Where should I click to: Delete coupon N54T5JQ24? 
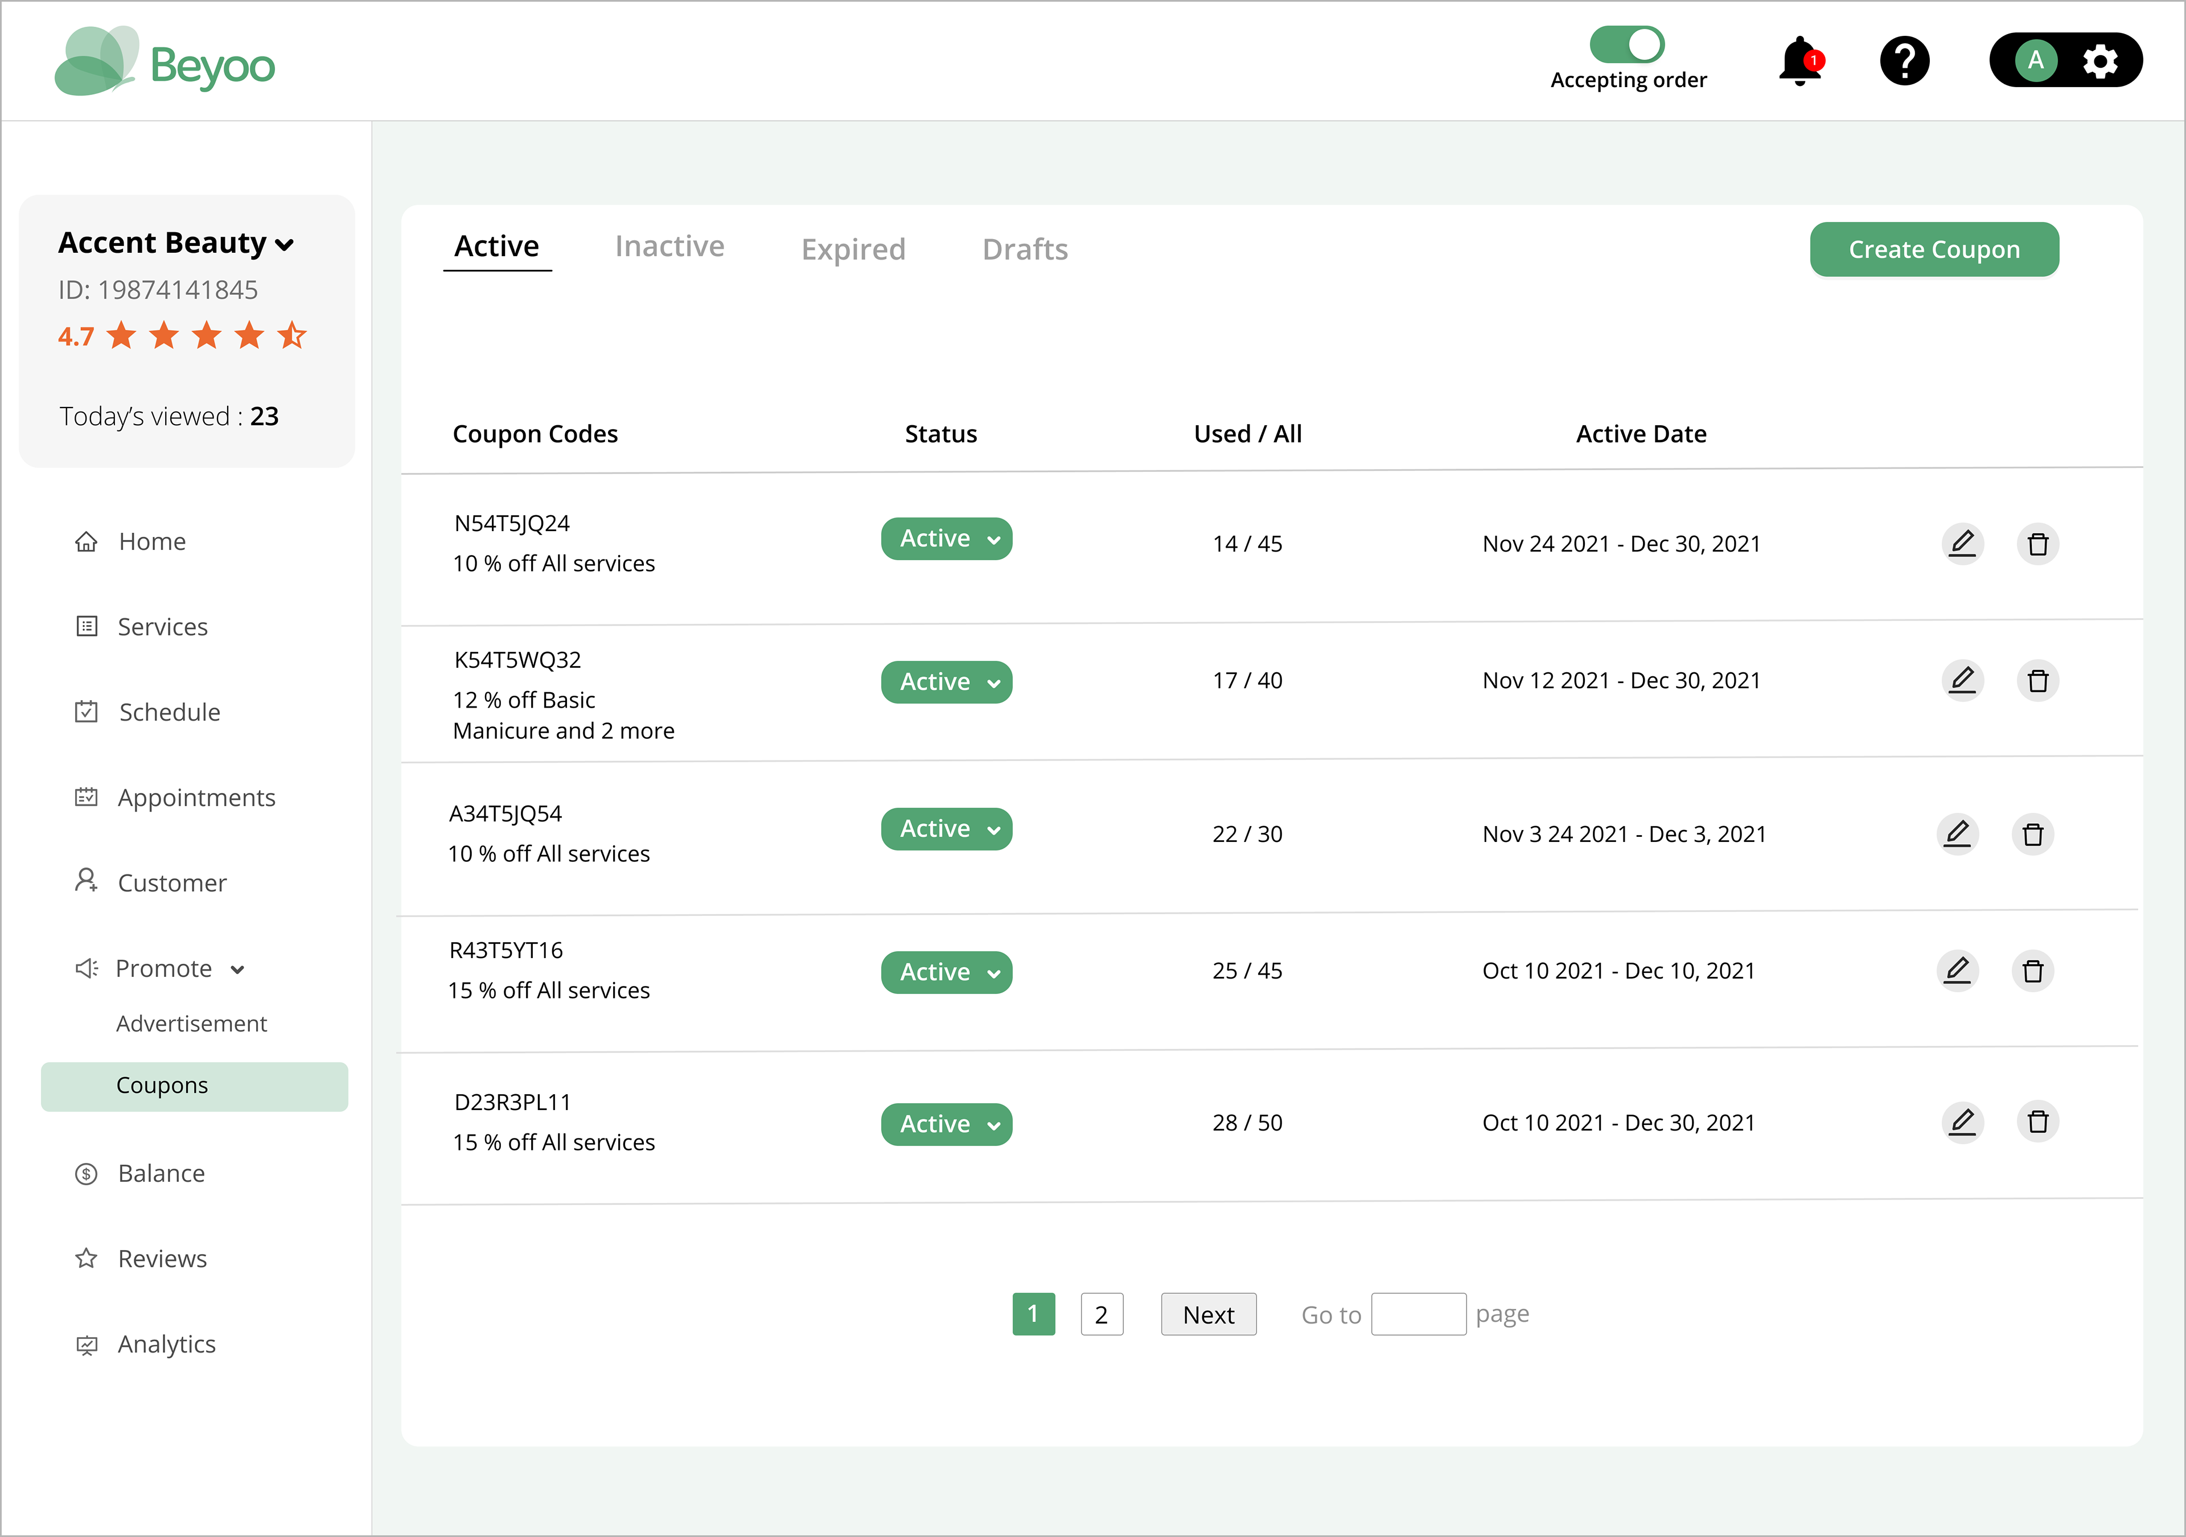coord(2037,544)
